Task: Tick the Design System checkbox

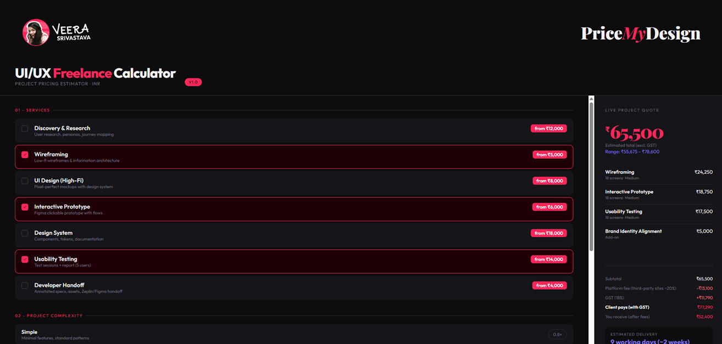Action: (x=25, y=233)
